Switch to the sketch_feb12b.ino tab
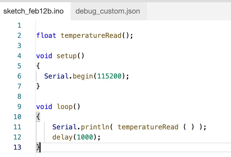The image size is (231, 157). pos(34,11)
